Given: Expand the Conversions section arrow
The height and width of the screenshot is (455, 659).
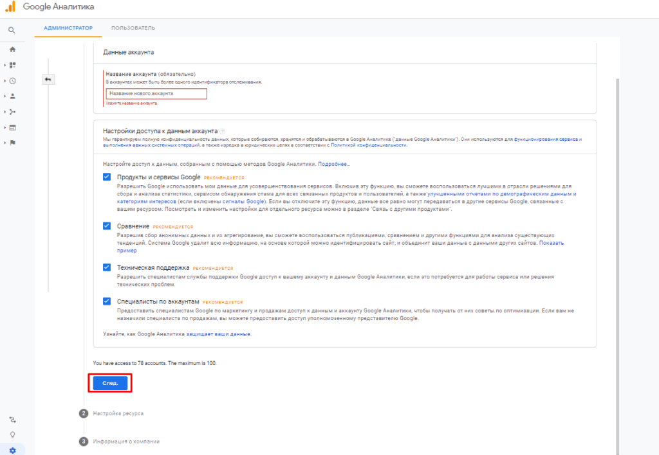Looking at the screenshot, I should click(x=5, y=143).
